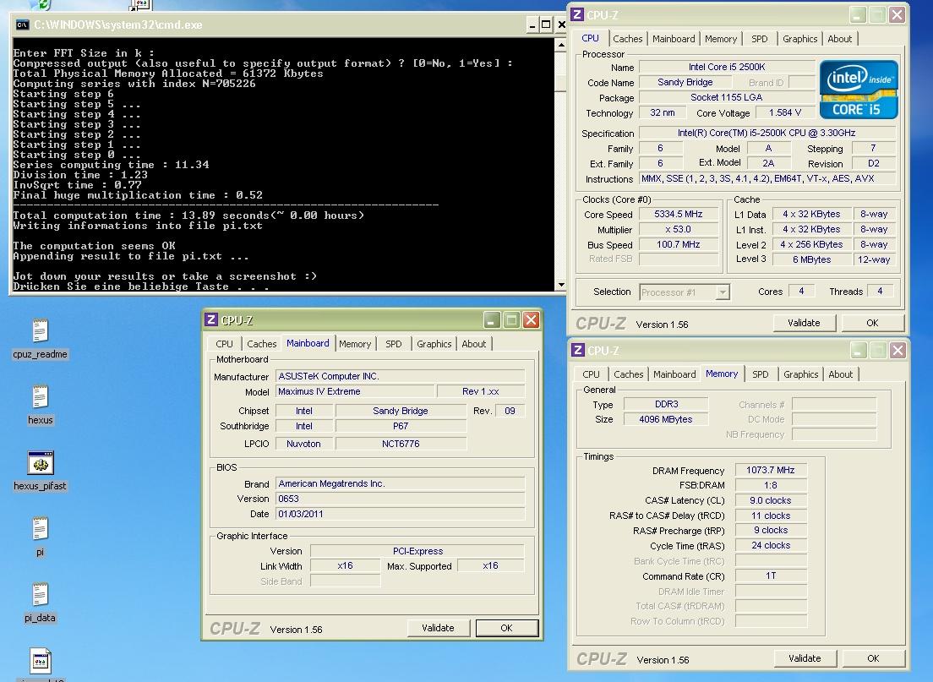The height and width of the screenshot is (682, 933).
Task: Click the Level 3 cache 6 MBytes field
Action: coord(811,259)
